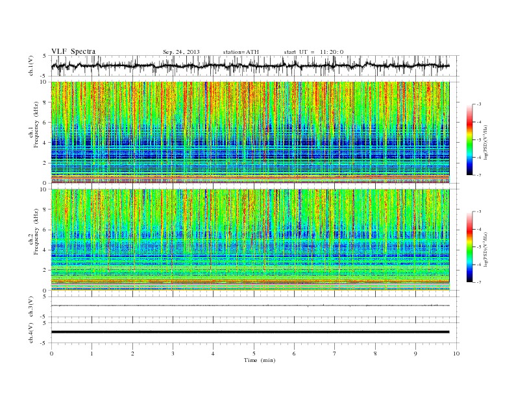This screenshot has width=514, height=397.
Task: Click the 'ch.3(V)' axis label
Action: click(x=31, y=307)
